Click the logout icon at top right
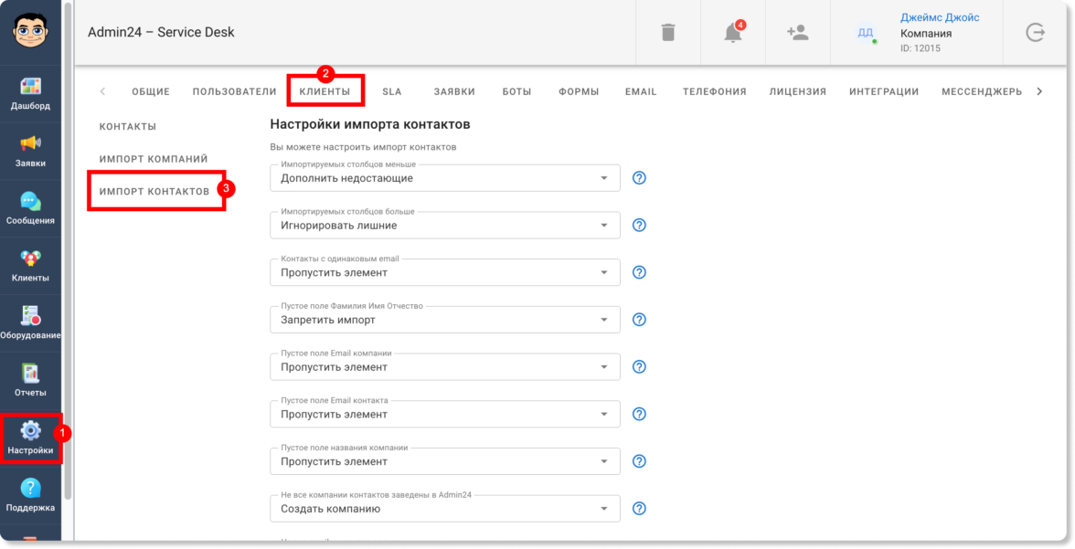The width and height of the screenshot is (1075, 549). point(1035,33)
